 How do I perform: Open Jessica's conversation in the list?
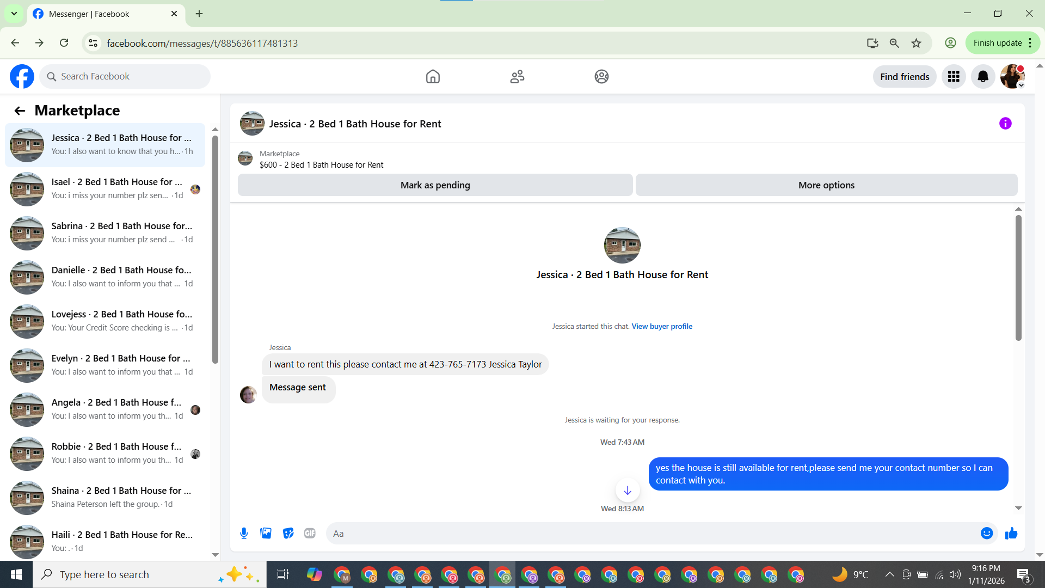coord(105,145)
